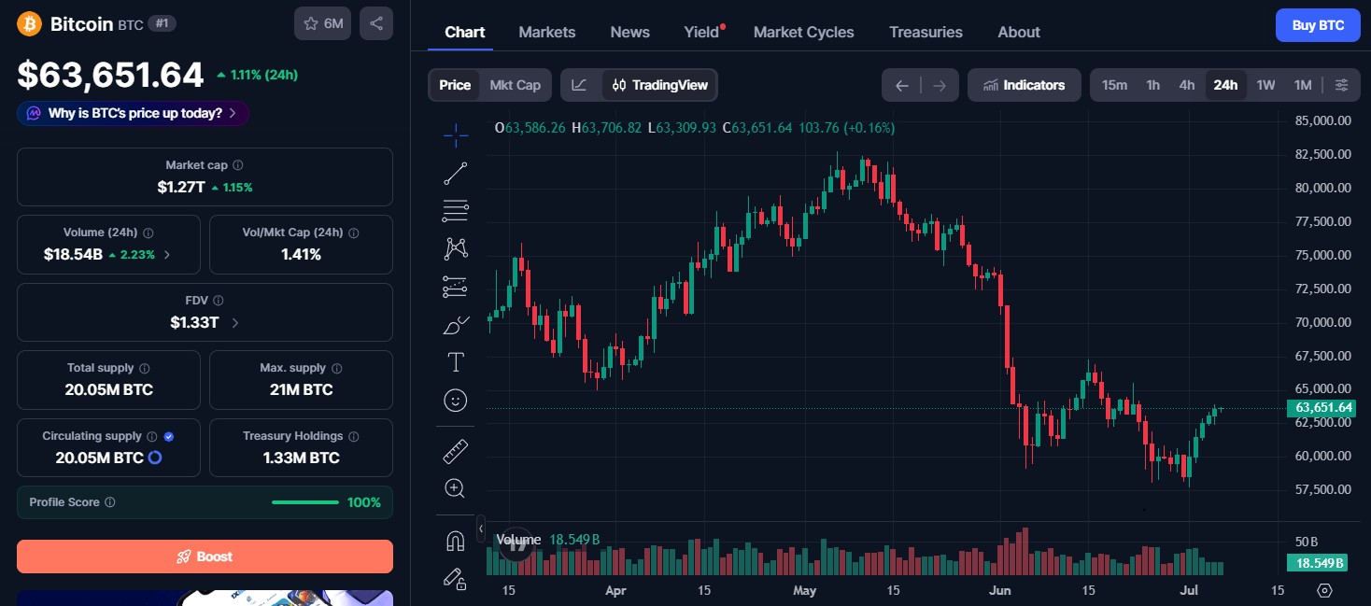Toggle the TradingView chart mode
This screenshot has width=1371, height=606.
660,85
